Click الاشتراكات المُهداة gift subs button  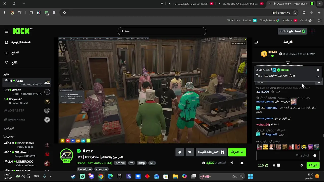211,152
